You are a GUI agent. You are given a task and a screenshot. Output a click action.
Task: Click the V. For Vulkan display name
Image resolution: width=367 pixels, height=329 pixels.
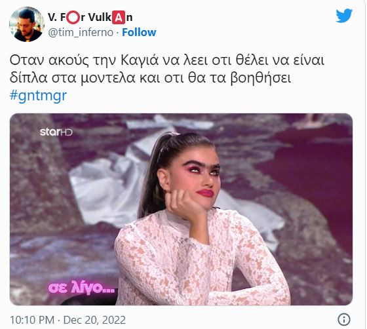click(x=90, y=17)
